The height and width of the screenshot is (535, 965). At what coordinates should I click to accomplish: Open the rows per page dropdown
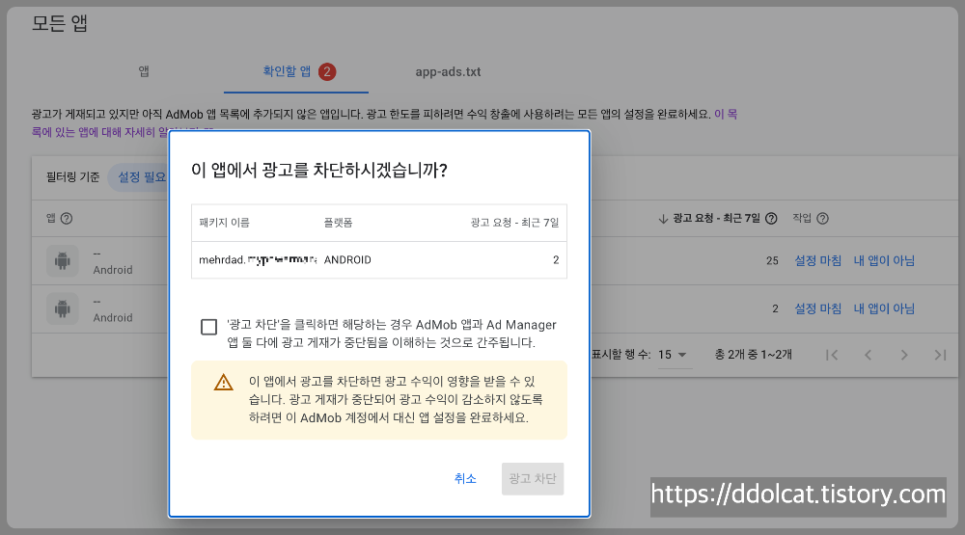point(675,355)
